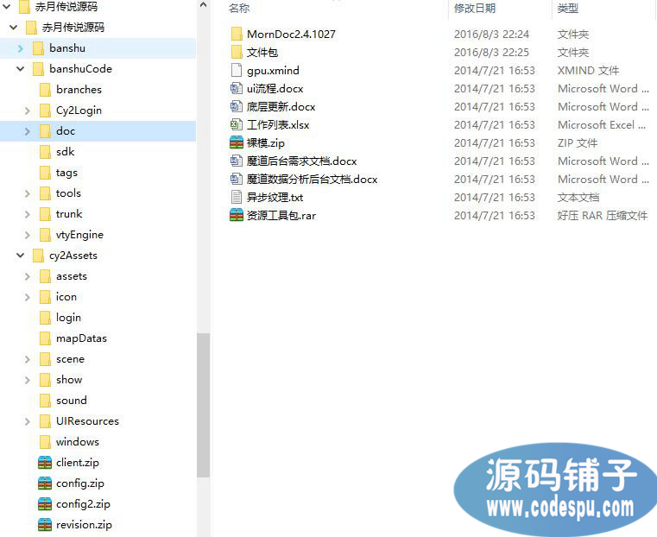Sort by the 类型 column header

pyautogui.click(x=568, y=8)
